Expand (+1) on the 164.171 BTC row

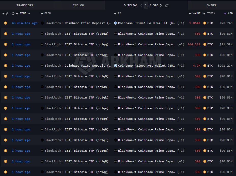(181, 44)
